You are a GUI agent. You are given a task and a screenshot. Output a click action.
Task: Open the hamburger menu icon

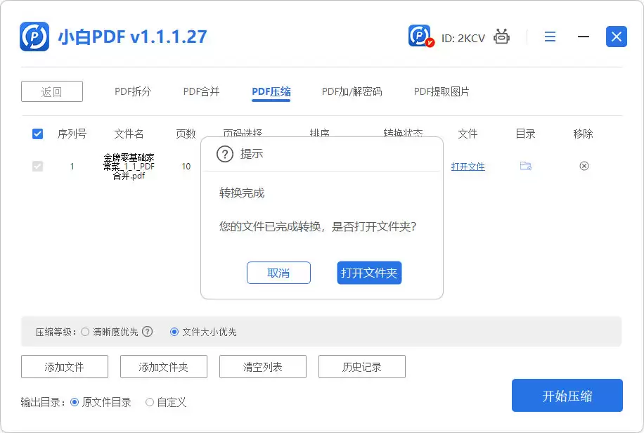pos(550,37)
